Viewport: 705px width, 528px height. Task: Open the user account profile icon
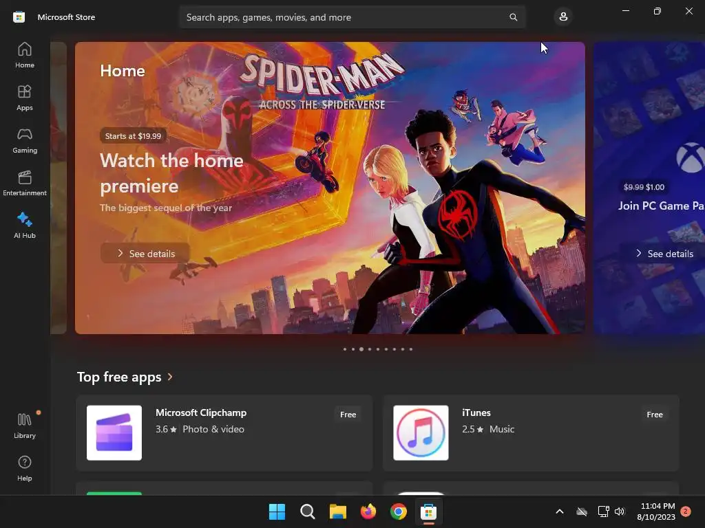[x=563, y=17]
